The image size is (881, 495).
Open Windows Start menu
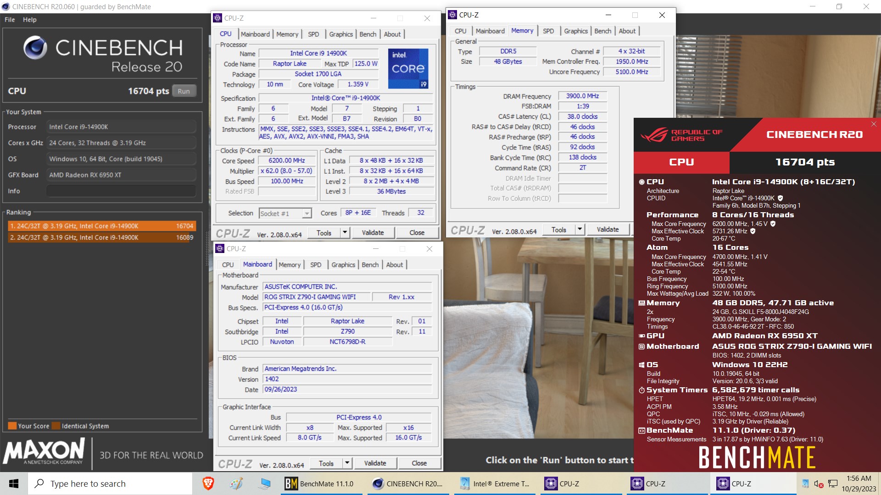[14, 484]
